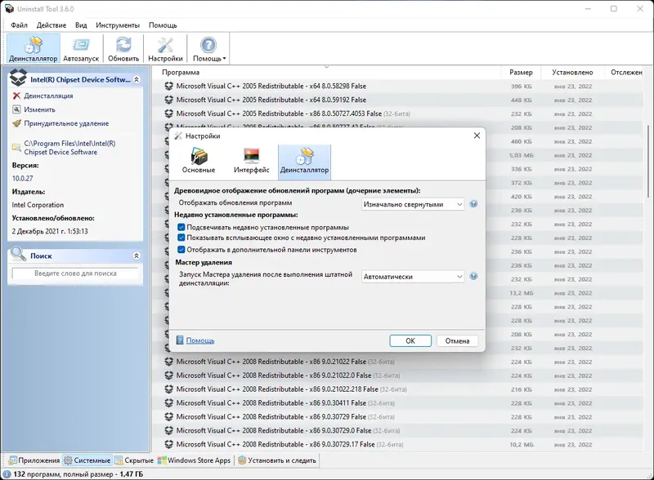Click the Intel Corporation publisher text
The height and width of the screenshot is (480, 654).
point(38,205)
